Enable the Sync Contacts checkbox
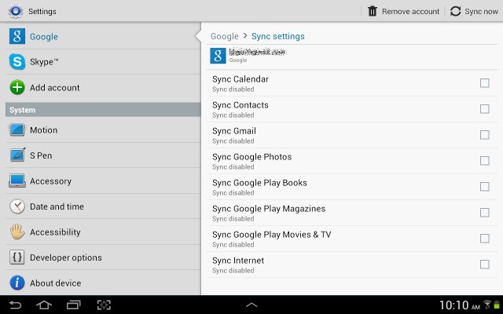 pos(484,109)
